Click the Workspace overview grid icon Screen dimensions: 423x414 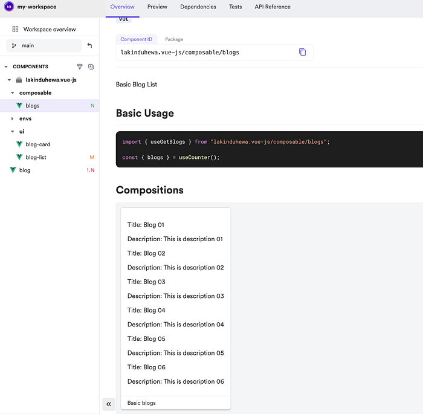pos(15,29)
